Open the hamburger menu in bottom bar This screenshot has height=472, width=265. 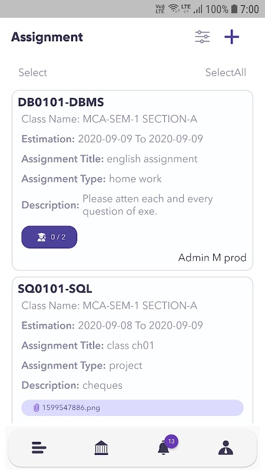[39, 448]
